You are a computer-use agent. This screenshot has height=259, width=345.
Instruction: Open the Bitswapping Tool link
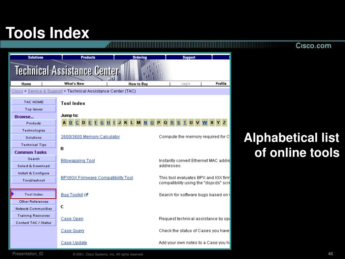coord(78,161)
